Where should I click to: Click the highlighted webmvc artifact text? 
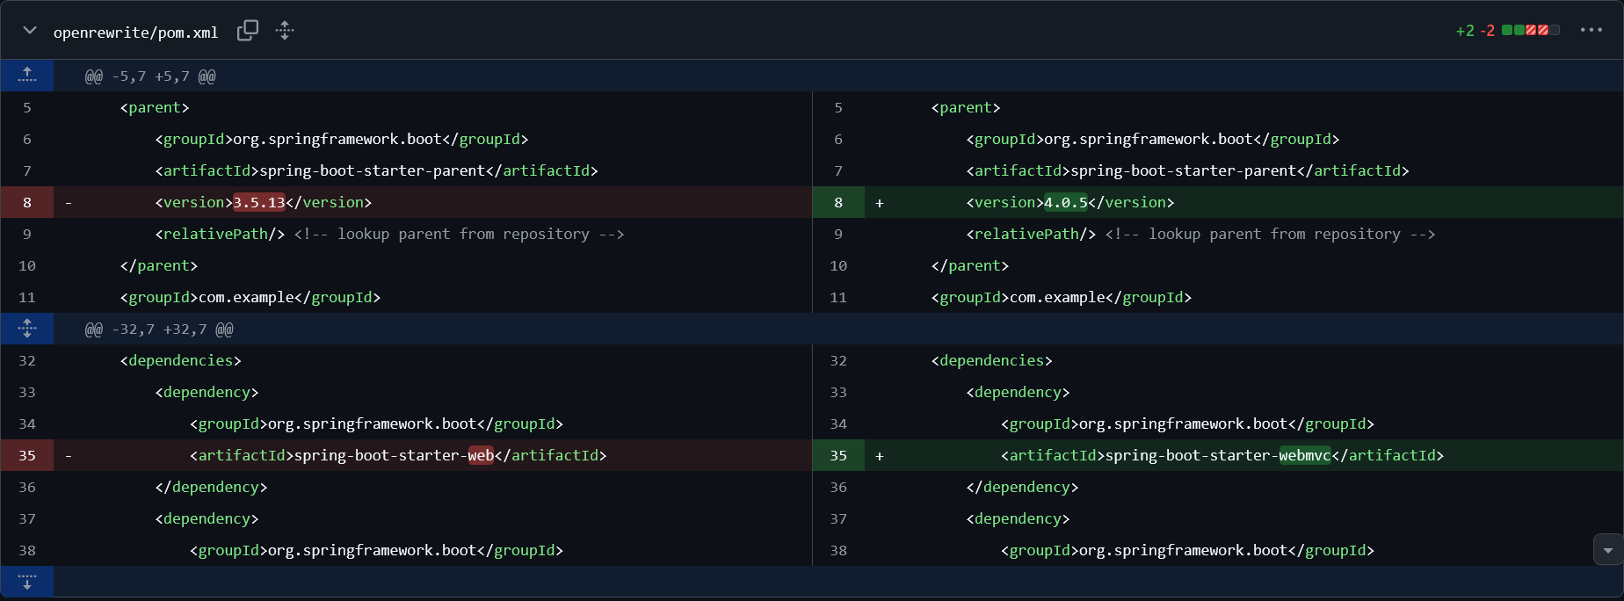(1304, 455)
